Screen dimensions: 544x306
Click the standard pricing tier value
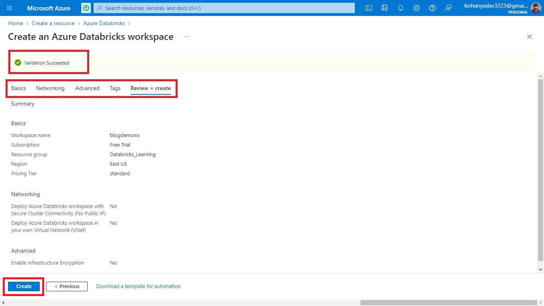pos(120,173)
